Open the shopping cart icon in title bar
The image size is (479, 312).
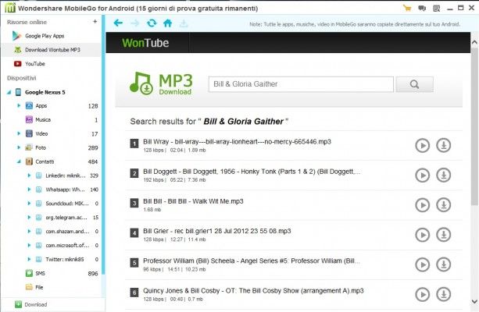pyautogui.click(x=407, y=9)
